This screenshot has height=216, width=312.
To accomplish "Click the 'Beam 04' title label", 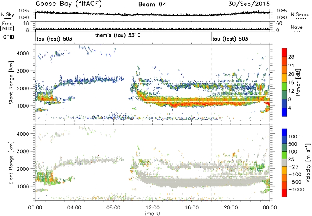I will (x=152, y=4).
